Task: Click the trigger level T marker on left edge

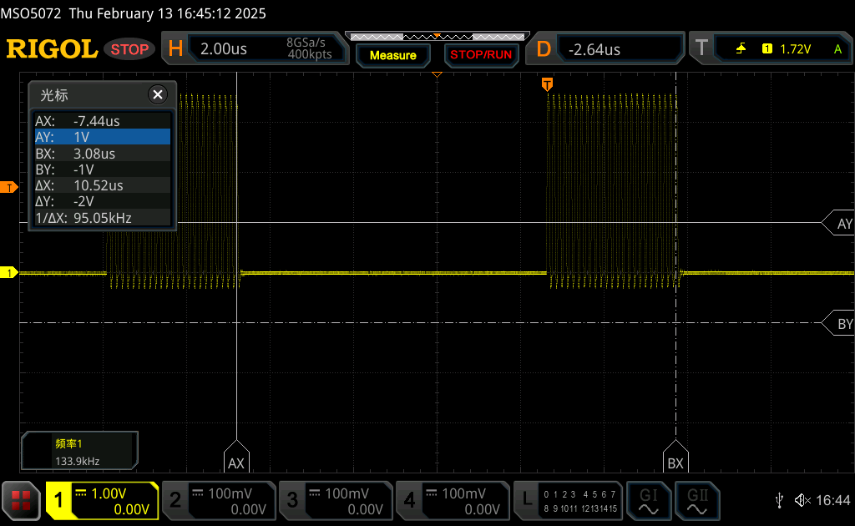Action: (x=9, y=187)
